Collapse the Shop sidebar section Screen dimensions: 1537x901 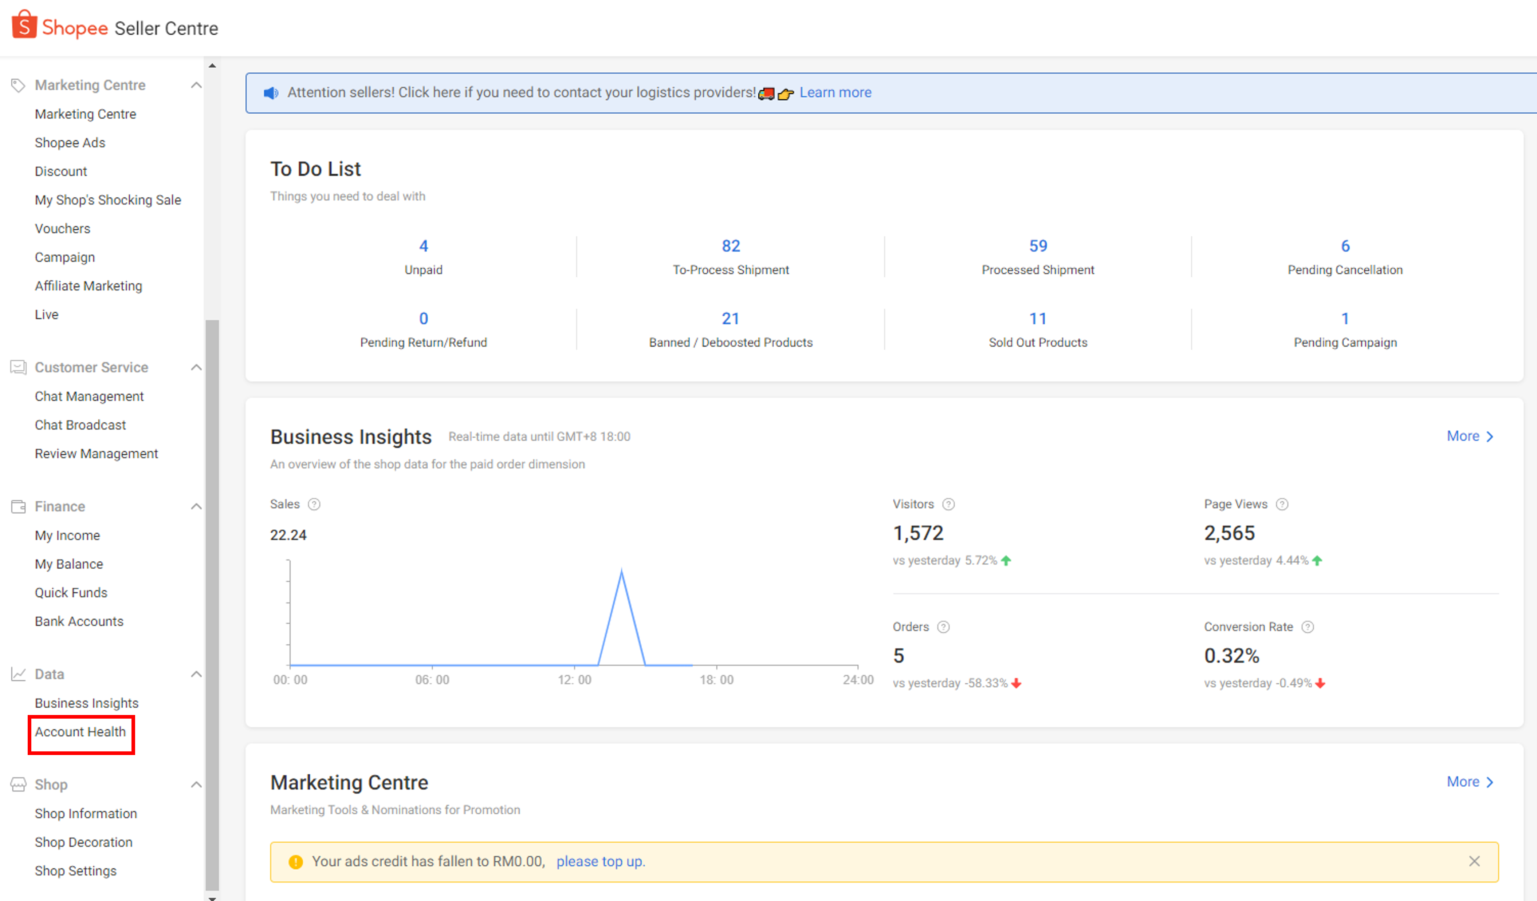pyautogui.click(x=196, y=785)
